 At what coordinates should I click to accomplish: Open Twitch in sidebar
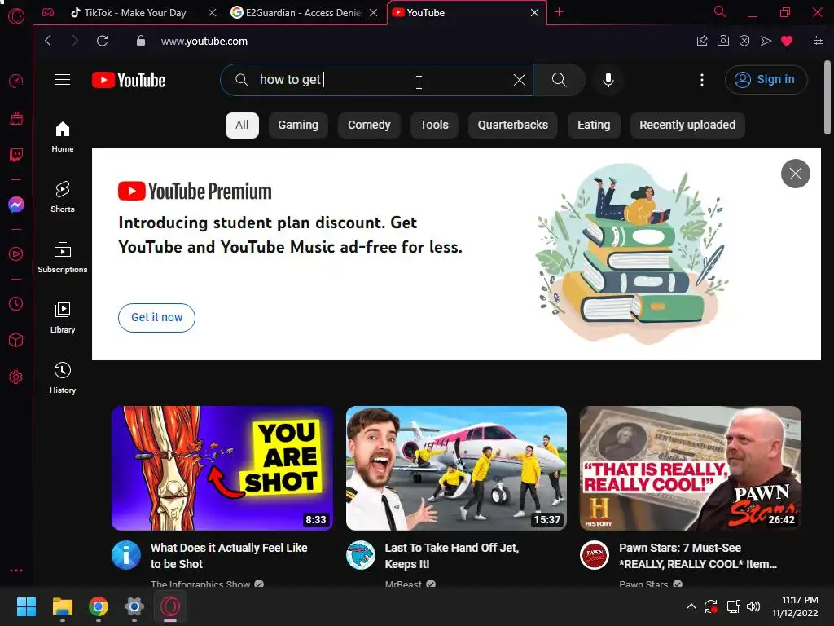pyautogui.click(x=16, y=155)
